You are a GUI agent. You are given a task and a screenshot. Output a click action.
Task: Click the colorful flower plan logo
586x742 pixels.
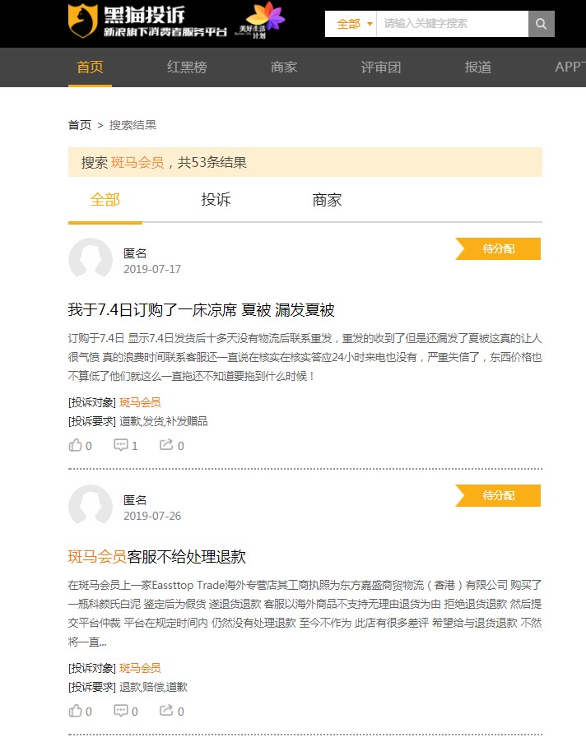265,21
